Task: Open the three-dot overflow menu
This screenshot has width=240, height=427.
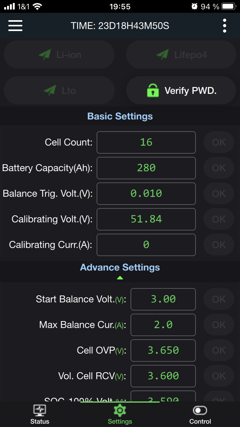Action: coord(225,26)
